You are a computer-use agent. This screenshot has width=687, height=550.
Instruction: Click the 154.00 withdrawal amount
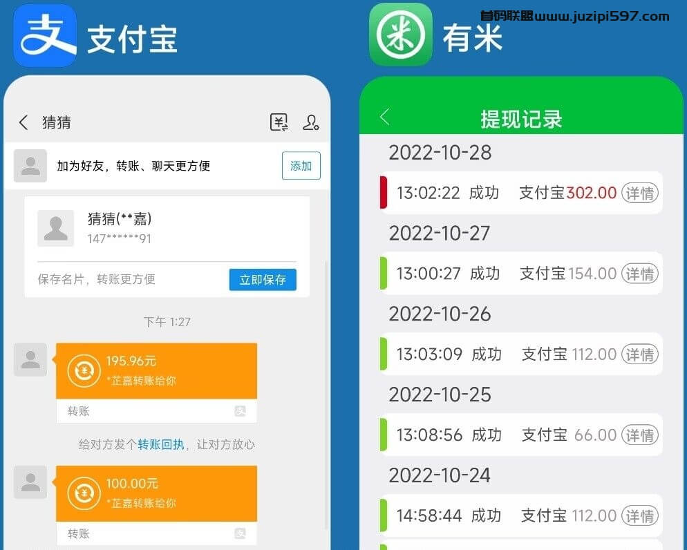[592, 274]
